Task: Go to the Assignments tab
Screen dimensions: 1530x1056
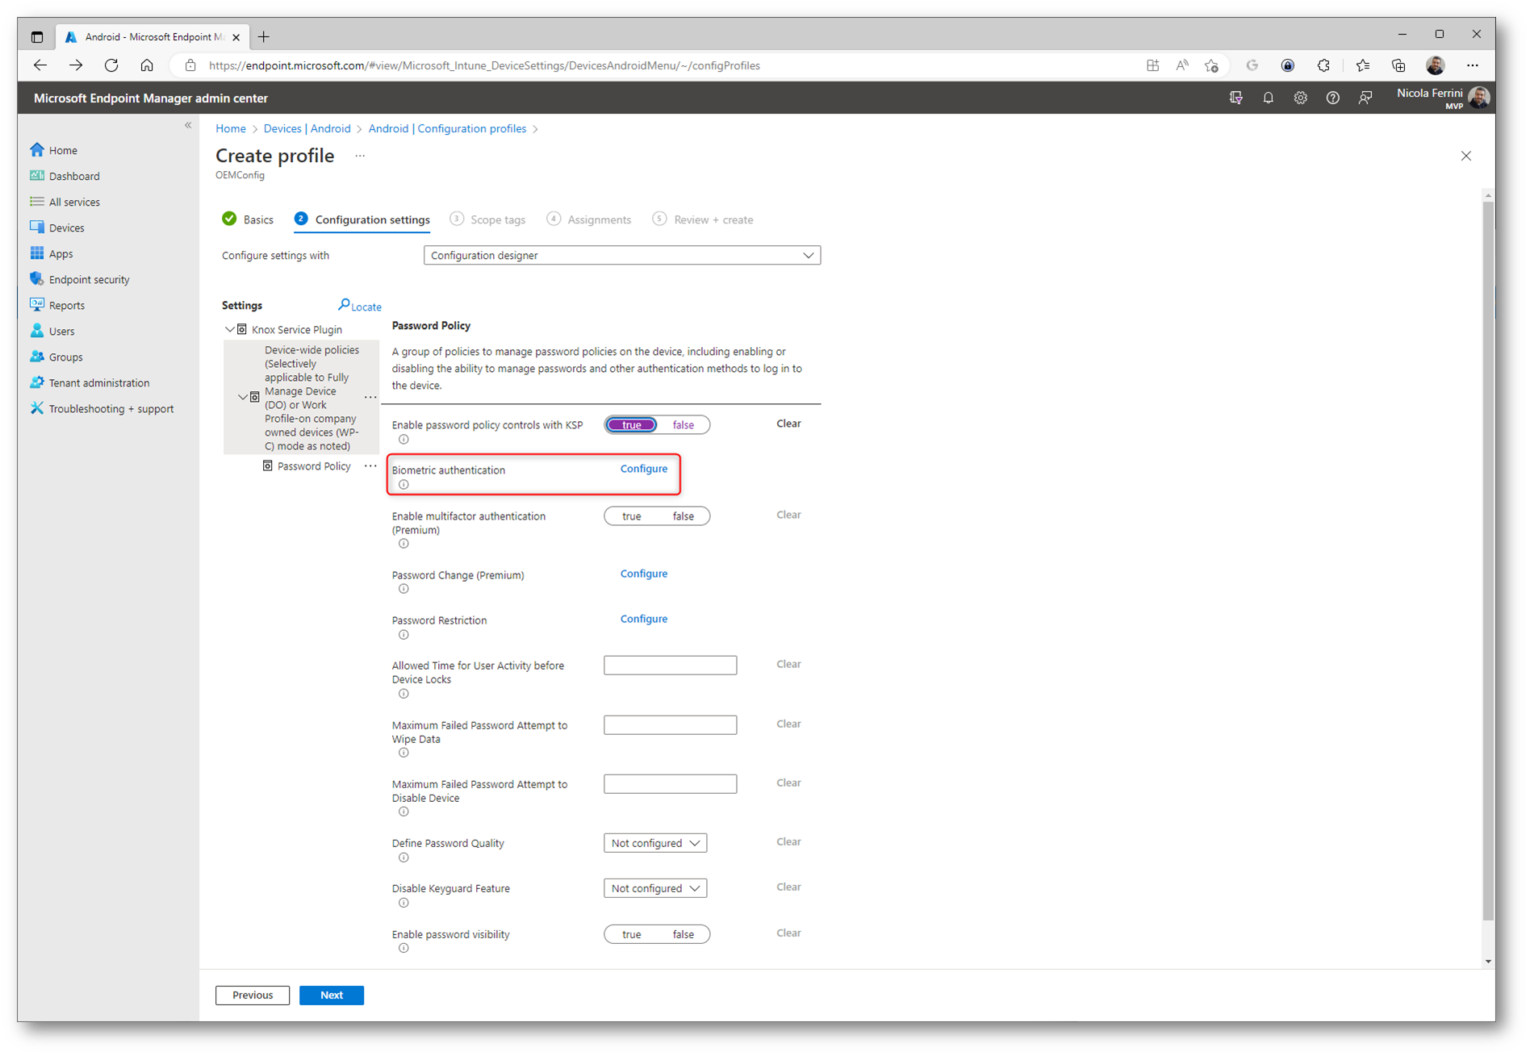Action: click(x=589, y=219)
